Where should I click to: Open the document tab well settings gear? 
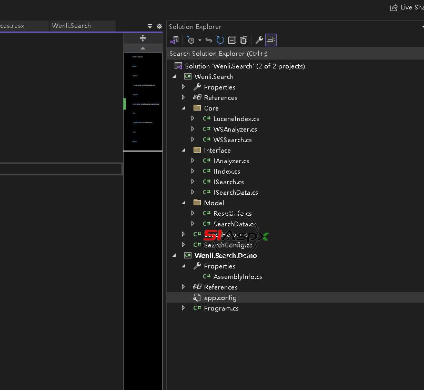click(x=159, y=26)
